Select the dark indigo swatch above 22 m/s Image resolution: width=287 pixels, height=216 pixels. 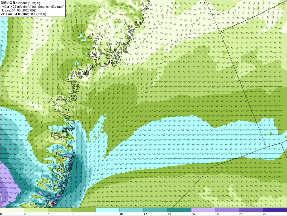(x=275, y=210)
